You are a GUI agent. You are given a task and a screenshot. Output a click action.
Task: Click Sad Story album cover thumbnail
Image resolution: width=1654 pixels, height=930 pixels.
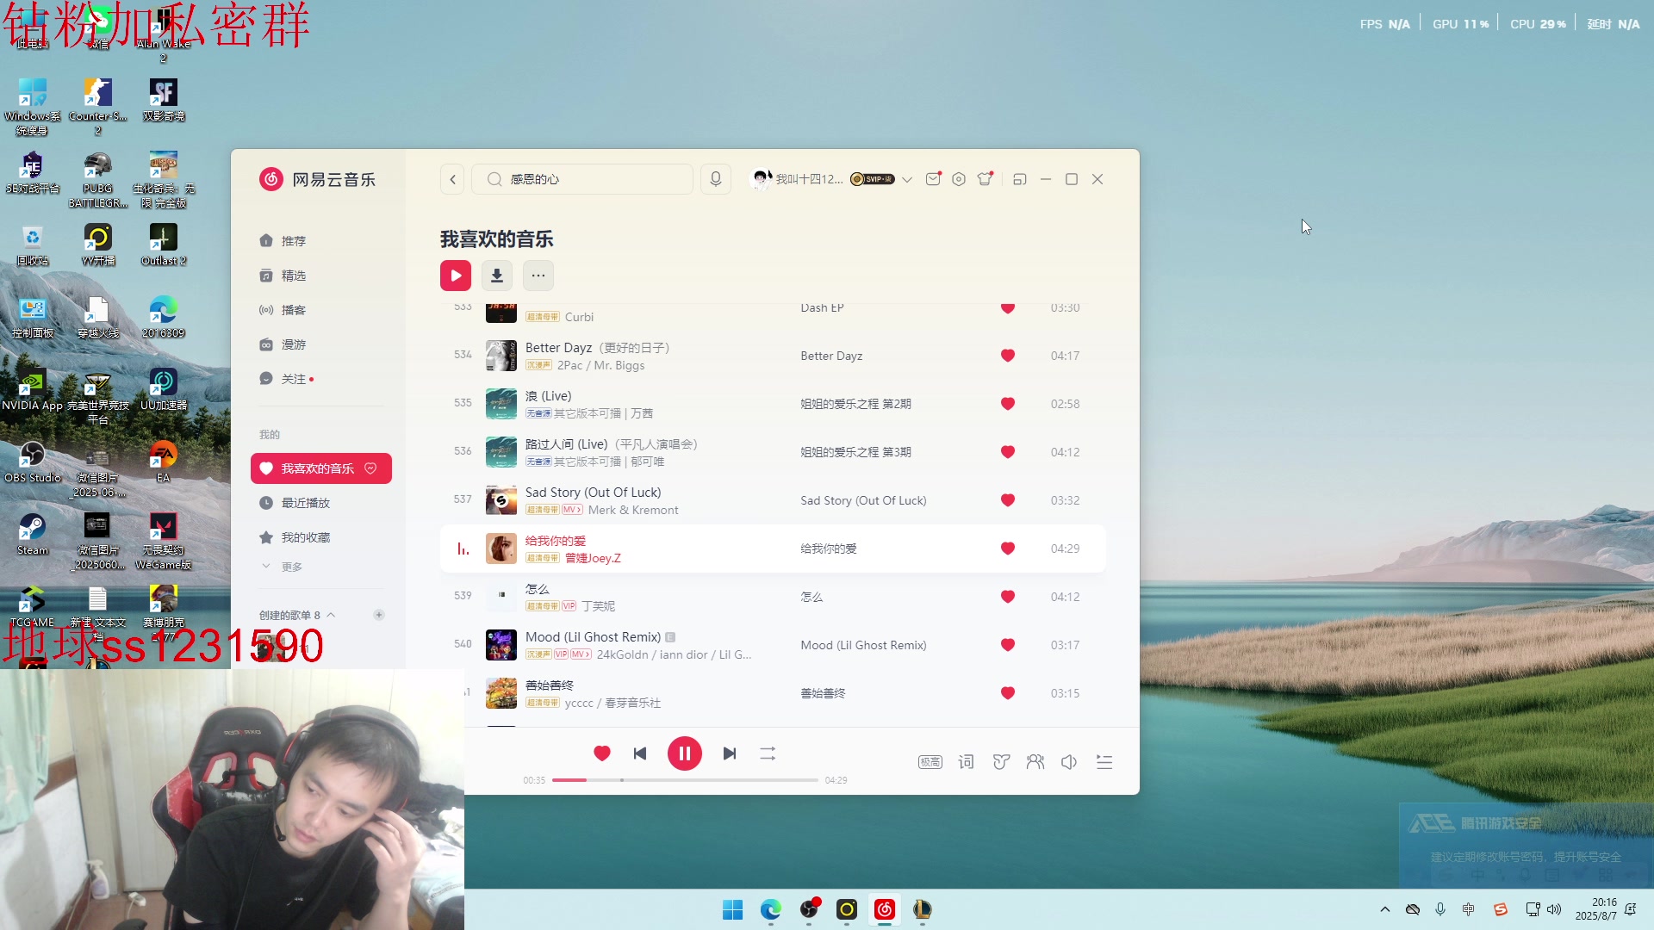[x=501, y=500]
